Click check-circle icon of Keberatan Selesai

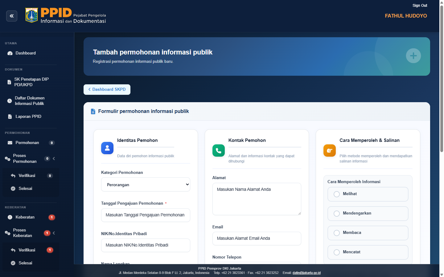click(13, 263)
